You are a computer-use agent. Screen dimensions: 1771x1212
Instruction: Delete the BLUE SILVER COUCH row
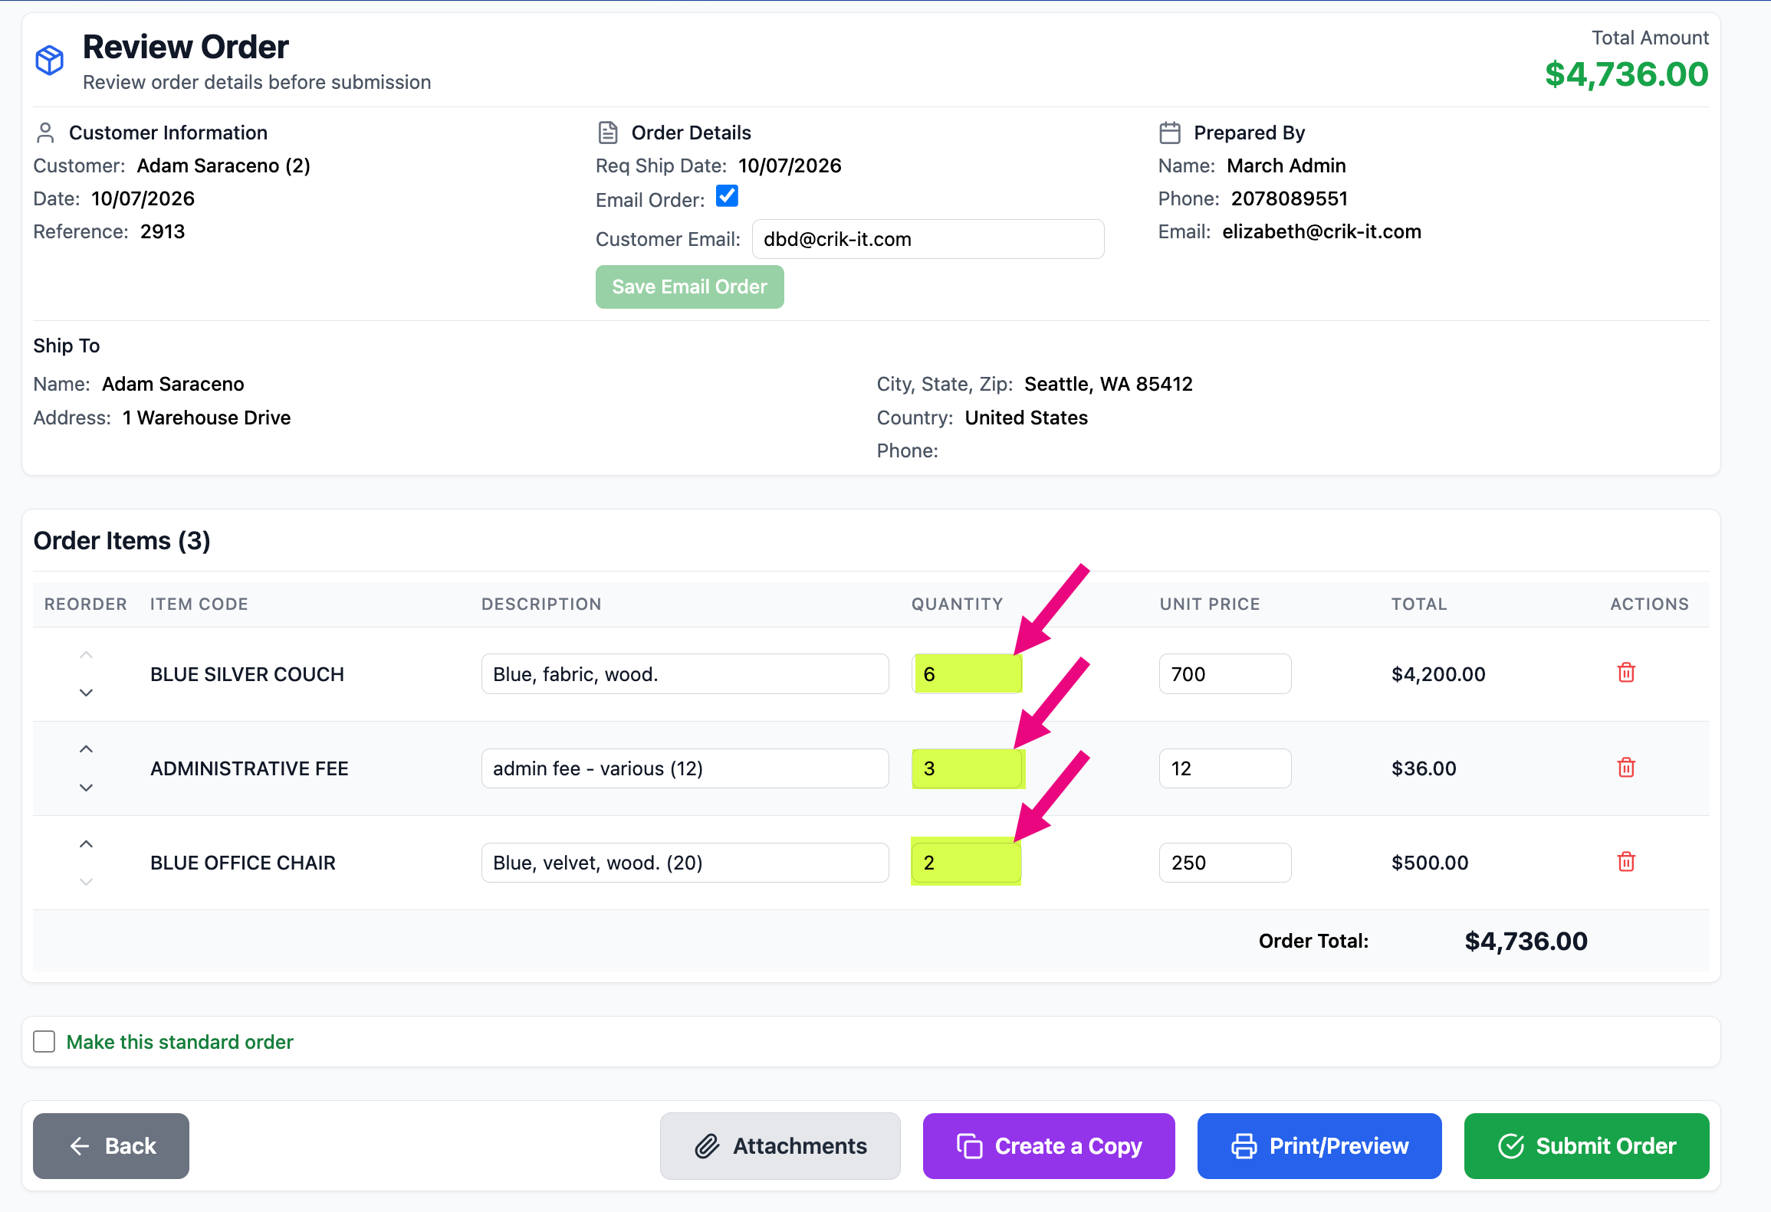pos(1625,673)
